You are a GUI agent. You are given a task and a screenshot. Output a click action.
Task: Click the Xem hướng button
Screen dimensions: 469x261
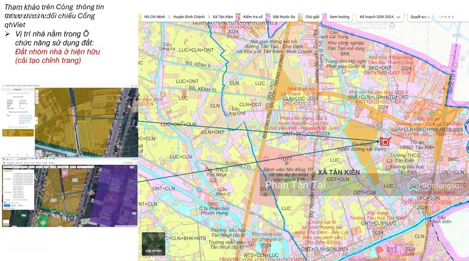pyautogui.click(x=339, y=17)
